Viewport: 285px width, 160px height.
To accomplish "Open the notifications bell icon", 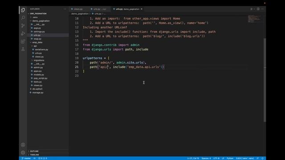I will 262,158.
